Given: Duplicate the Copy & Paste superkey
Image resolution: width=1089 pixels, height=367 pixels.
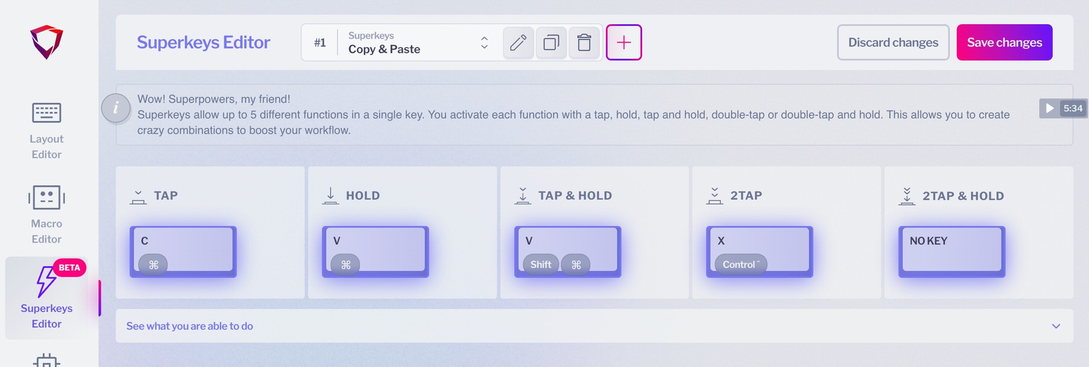Looking at the screenshot, I should [x=551, y=42].
